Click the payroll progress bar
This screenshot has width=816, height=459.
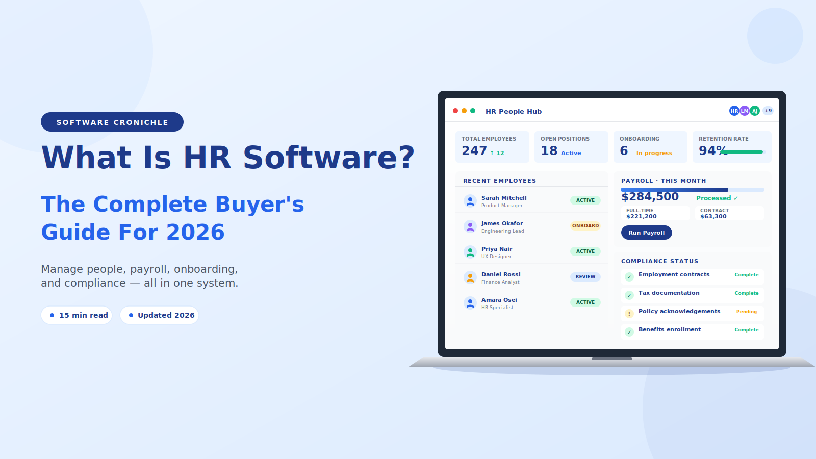[x=693, y=190]
